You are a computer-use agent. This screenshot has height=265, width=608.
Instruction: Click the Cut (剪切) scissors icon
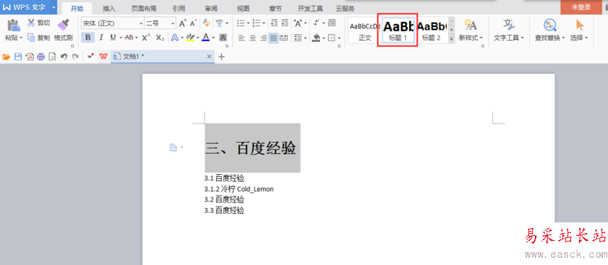coord(31,23)
